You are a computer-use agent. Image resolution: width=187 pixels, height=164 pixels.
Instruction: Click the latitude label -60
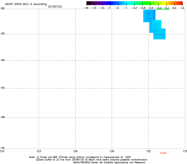point(2,148)
